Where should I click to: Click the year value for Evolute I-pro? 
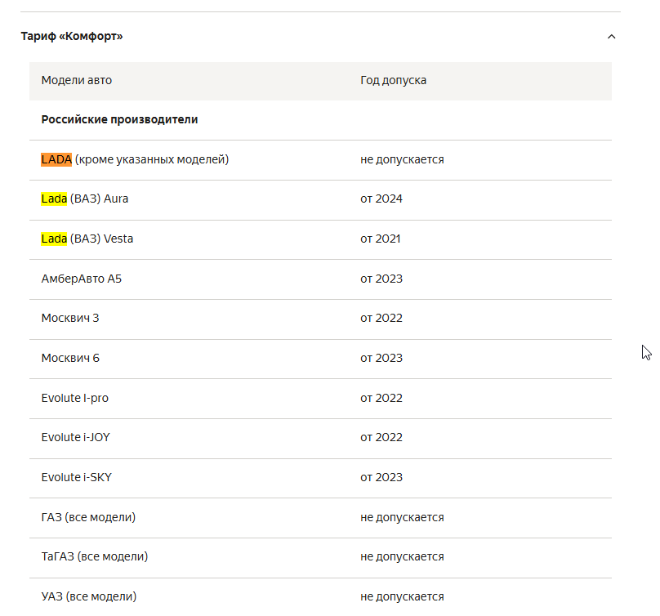click(x=381, y=398)
